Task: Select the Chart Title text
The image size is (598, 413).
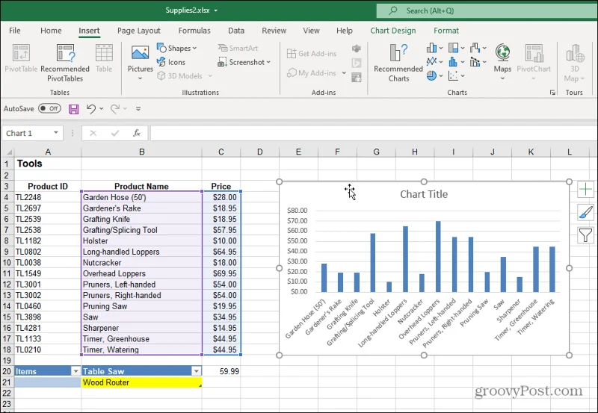Action: click(424, 194)
